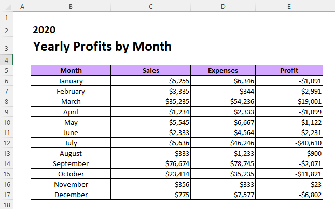Select September profit value -$2,071
Screen dimensions: 335x209
click(x=289, y=163)
